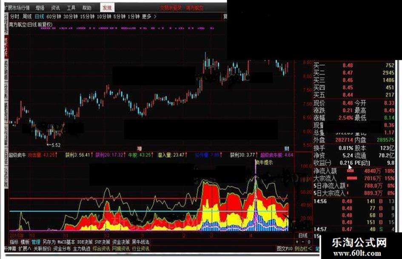Screen dimensions: 402x259
Task: Click the 换手 0.81% value
Action: 345,148
